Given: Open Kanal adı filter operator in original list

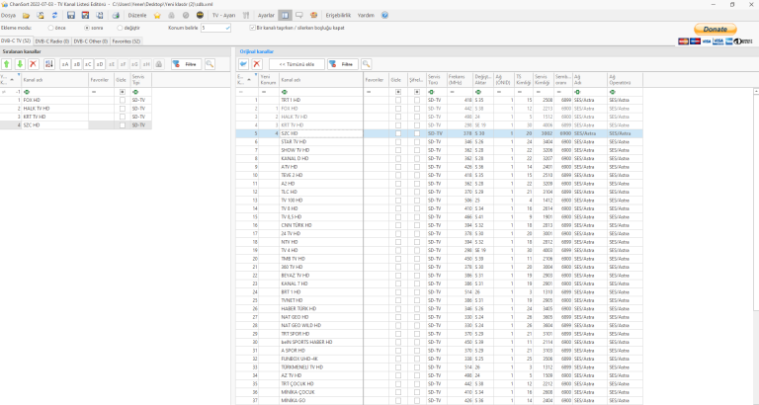Looking at the screenshot, I should 285,92.
